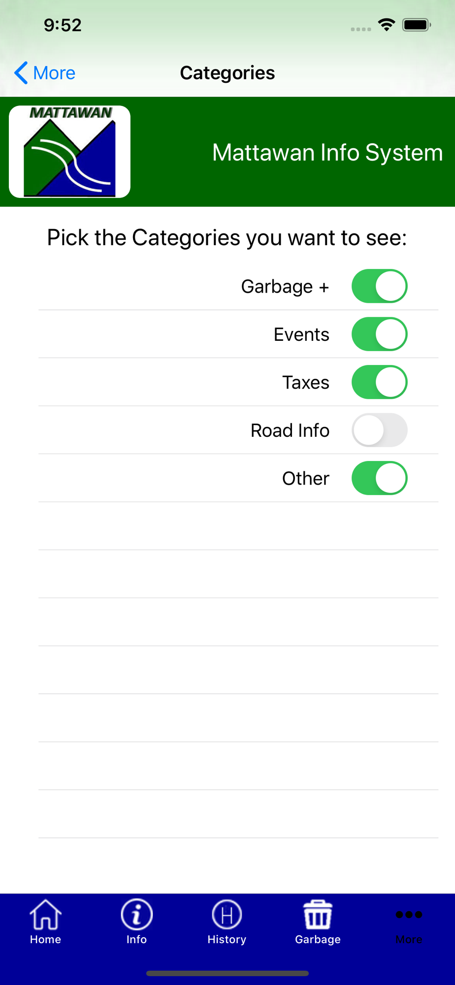The width and height of the screenshot is (455, 985).
Task: Tap the Info circle icon
Action: [x=136, y=915]
